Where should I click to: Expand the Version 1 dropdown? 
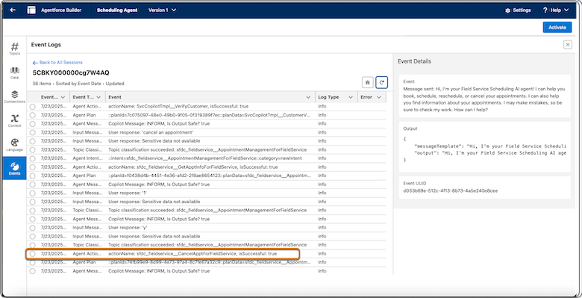162,10
